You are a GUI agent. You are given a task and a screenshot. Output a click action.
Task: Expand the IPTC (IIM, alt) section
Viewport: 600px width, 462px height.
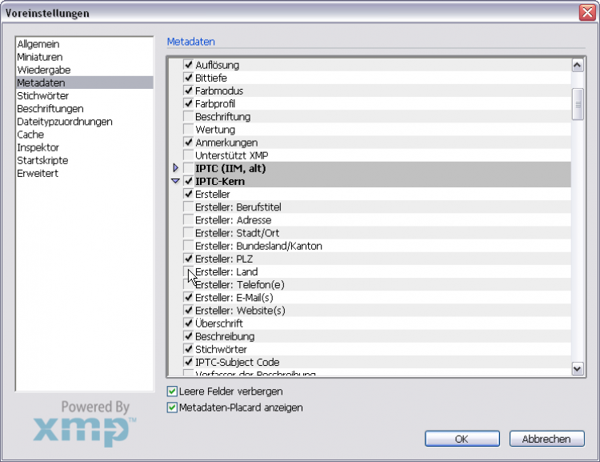coord(176,168)
